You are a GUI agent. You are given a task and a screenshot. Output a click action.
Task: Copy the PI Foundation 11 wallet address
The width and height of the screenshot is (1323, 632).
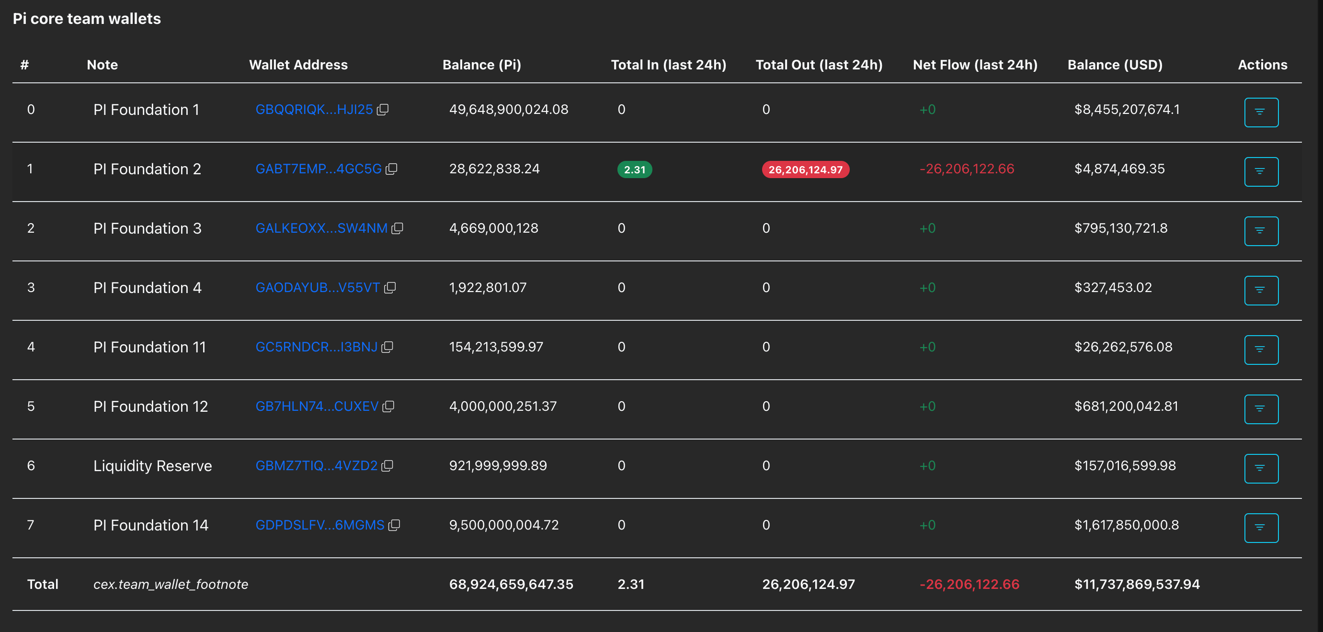[x=387, y=347]
